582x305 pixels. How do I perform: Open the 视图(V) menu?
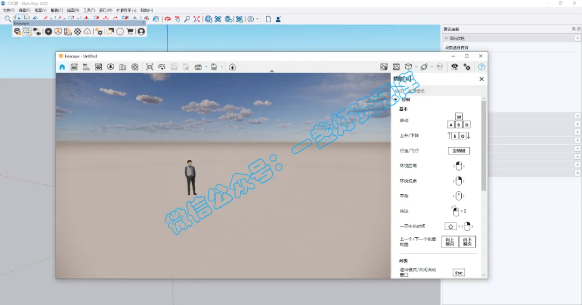point(40,10)
